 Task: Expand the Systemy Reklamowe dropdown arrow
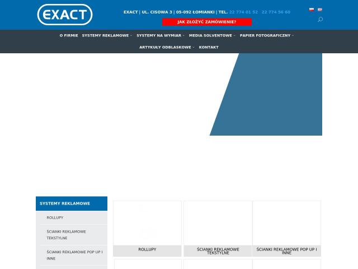[x=131, y=36]
